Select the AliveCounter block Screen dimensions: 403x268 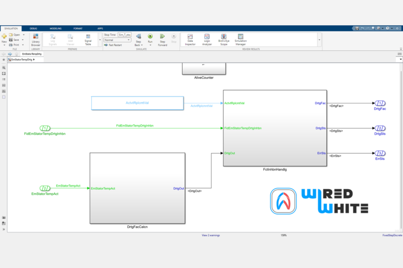pyautogui.click(x=204, y=69)
